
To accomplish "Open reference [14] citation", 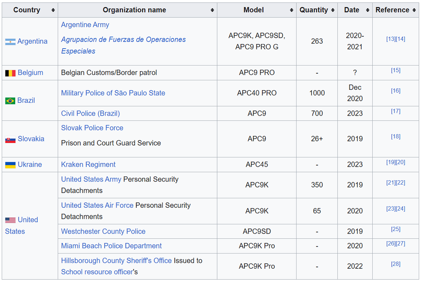I will [401, 39].
